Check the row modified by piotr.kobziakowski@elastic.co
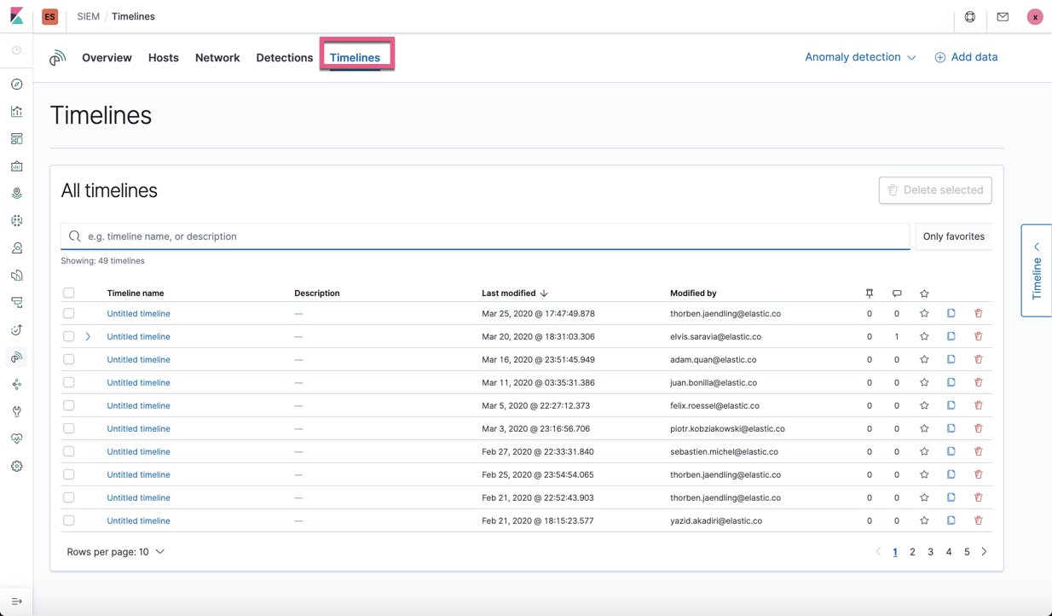Image resolution: width=1052 pixels, height=616 pixels. click(x=69, y=428)
